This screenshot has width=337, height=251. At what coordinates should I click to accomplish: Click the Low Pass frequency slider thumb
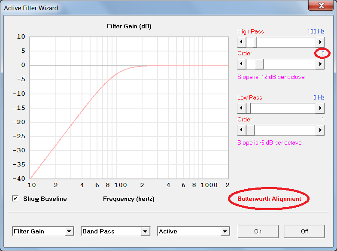248,108
